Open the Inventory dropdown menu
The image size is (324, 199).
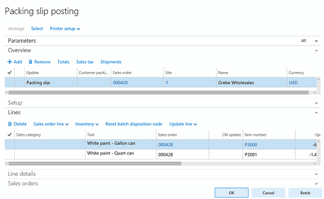pos(87,124)
